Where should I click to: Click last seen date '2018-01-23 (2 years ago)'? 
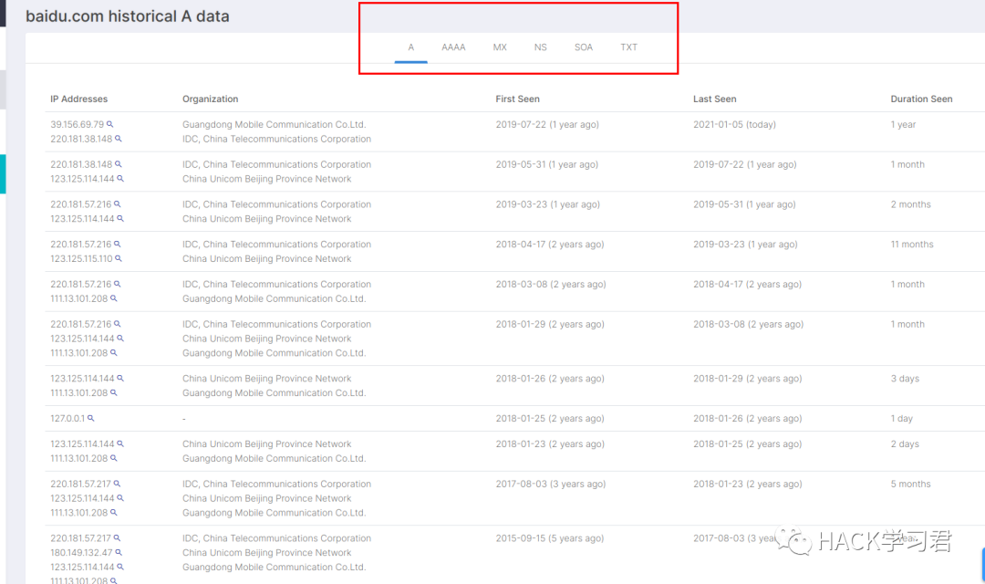pyautogui.click(x=748, y=484)
